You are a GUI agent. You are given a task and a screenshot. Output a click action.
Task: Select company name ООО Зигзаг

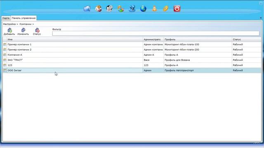[15, 70]
